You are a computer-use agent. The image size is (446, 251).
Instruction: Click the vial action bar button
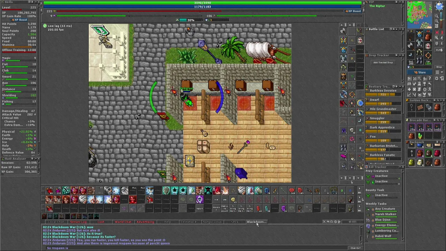click(216, 200)
